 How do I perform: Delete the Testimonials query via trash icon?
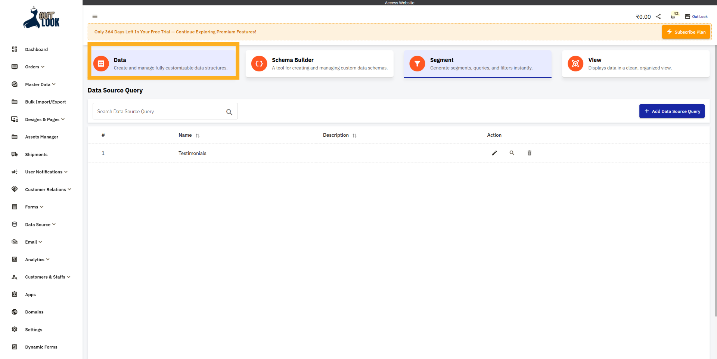tap(529, 153)
